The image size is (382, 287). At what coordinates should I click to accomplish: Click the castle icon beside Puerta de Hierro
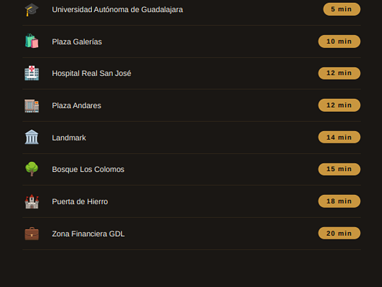point(32,201)
